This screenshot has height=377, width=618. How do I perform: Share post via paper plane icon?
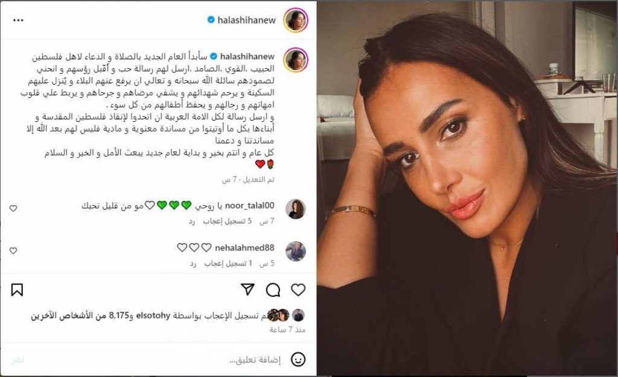click(x=247, y=290)
